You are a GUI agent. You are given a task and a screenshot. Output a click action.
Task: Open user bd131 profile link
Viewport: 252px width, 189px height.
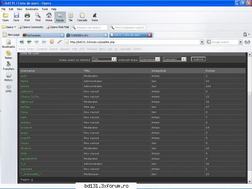(x=25, y=86)
